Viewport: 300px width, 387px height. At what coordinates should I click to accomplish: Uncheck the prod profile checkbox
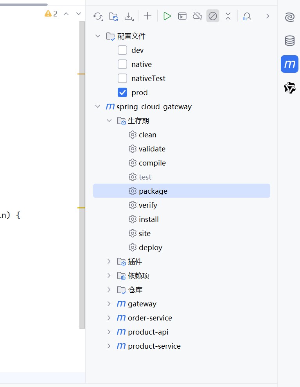[122, 93]
